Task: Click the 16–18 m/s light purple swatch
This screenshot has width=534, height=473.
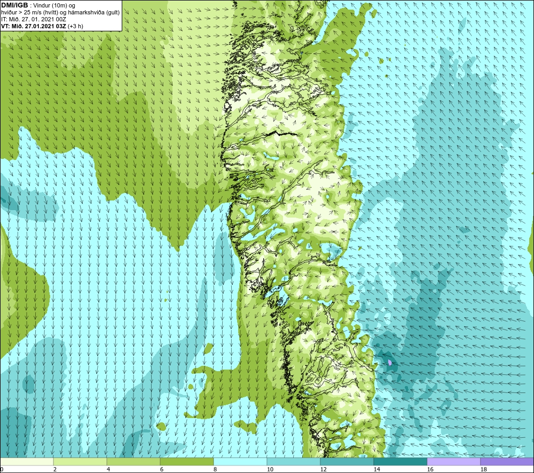Action: coord(453,461)
